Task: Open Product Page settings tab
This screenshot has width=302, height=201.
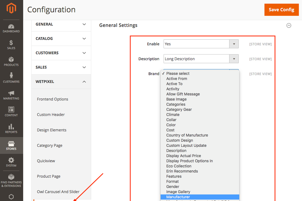Action: tap(49, 176)
